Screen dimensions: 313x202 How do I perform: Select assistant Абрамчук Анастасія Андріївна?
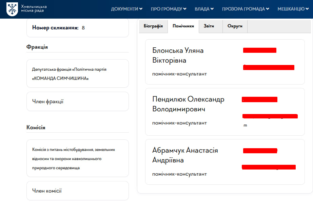(185, 155)
